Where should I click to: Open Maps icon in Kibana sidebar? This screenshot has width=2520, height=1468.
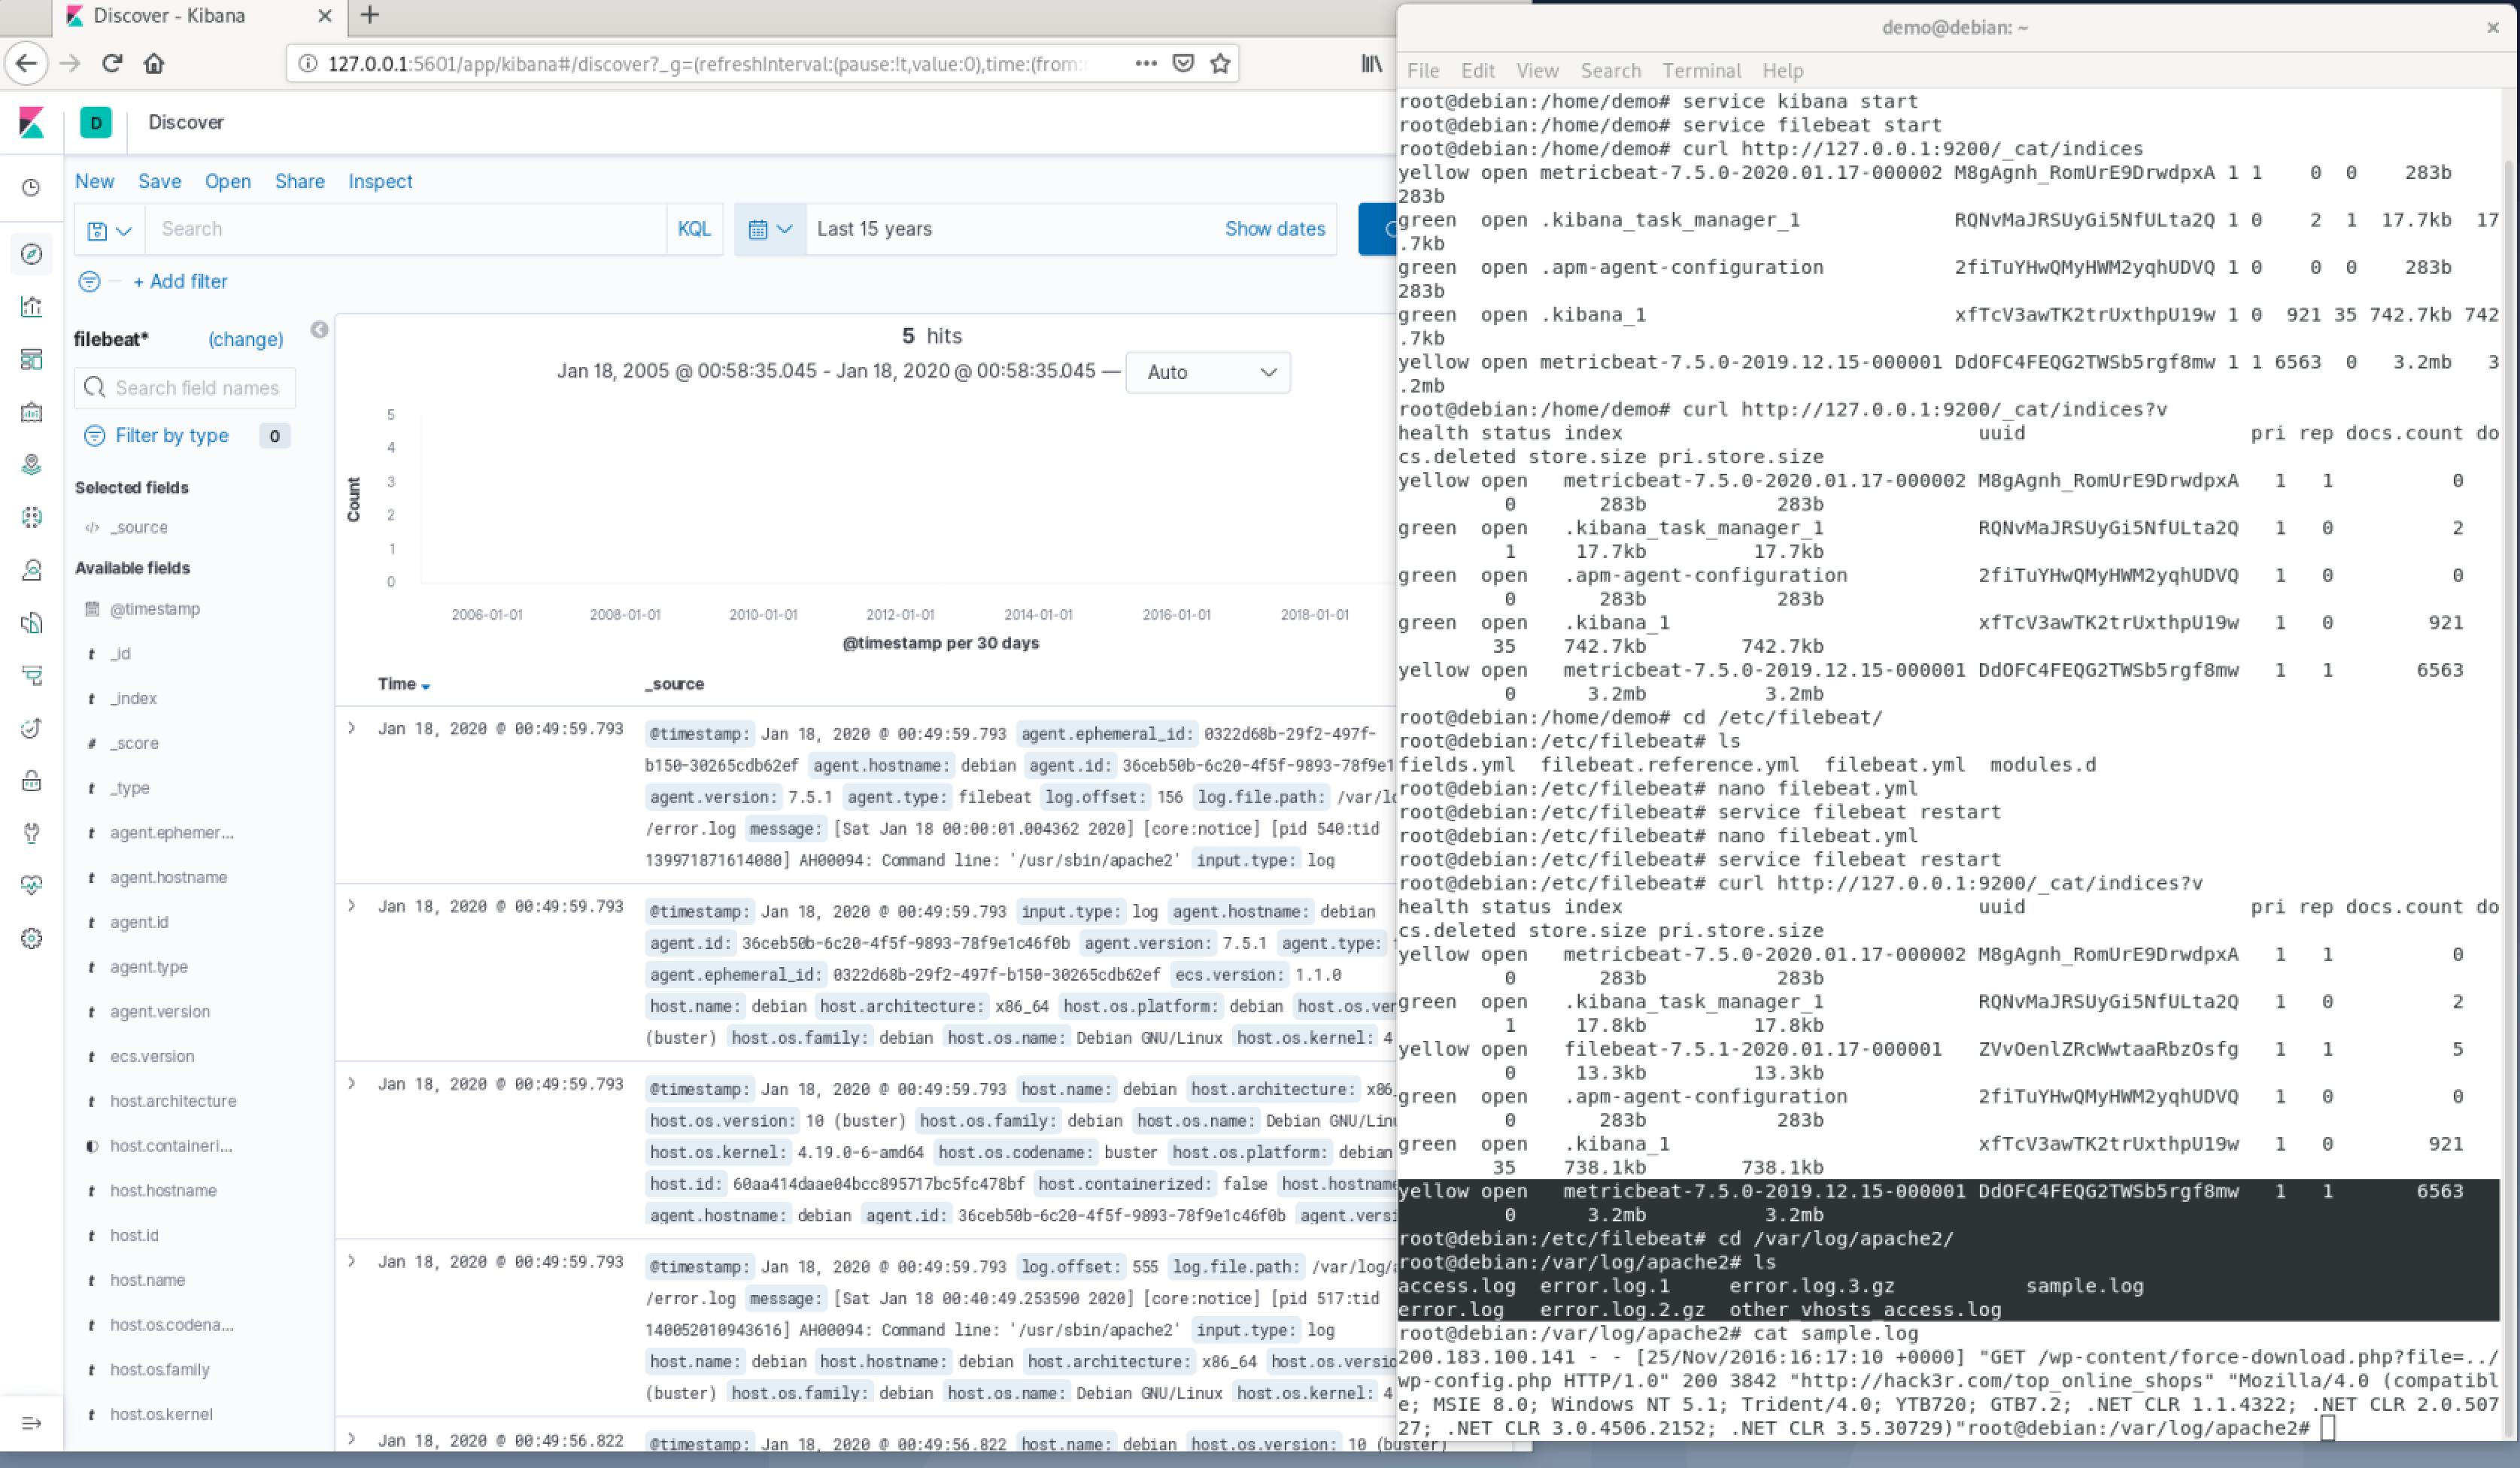tap(31, 464)
